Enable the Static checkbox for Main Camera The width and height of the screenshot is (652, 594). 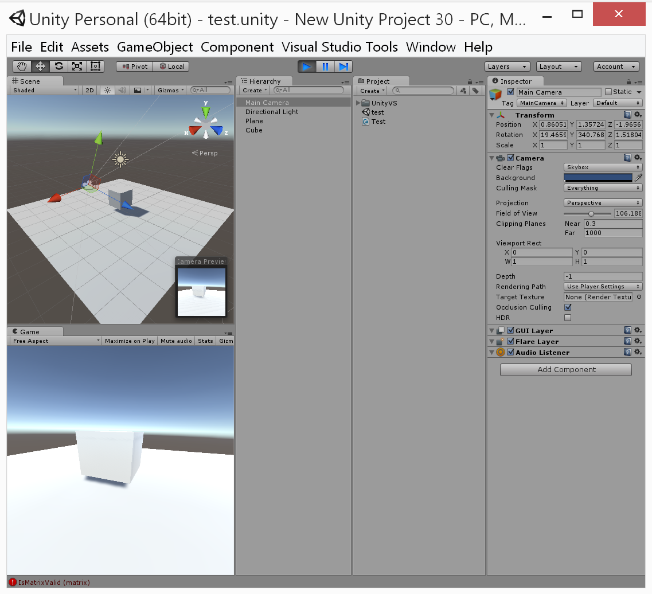click(610, 92)
